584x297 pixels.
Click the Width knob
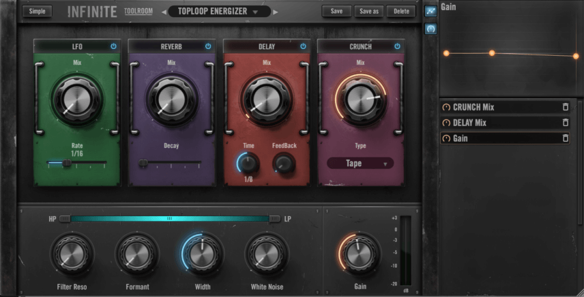pyautogui.click(x=202, y=255)
